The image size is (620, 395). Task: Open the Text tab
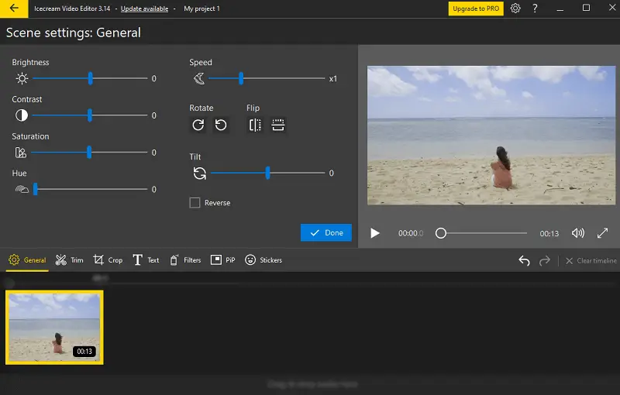146,260
